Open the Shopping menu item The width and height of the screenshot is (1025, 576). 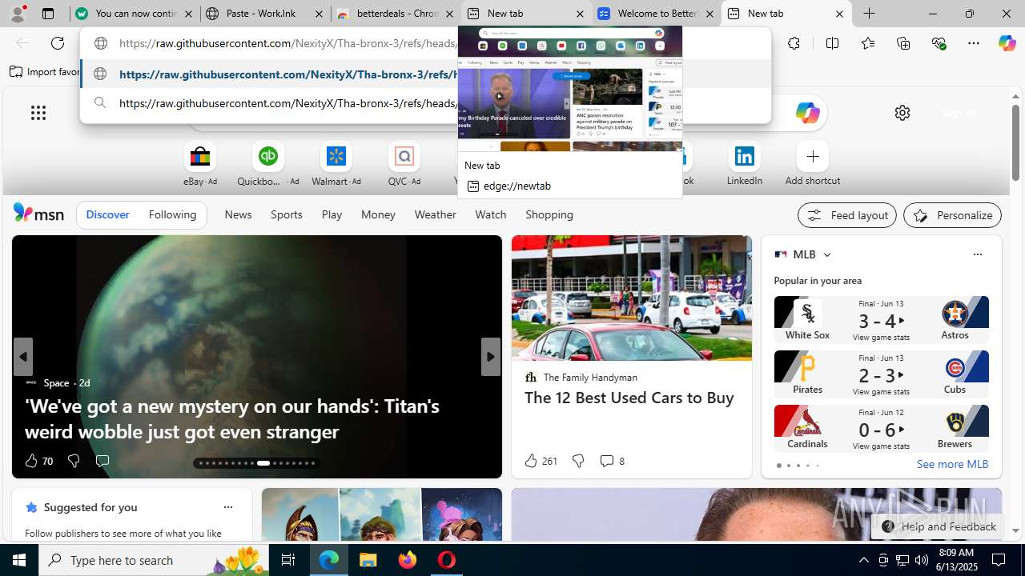coord(549,214)
